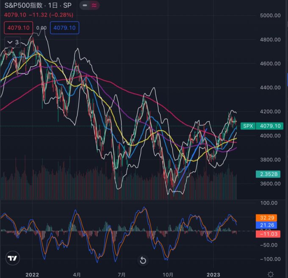Click the reset chart view arrow icon
The image size is (288, 278).
143,260
